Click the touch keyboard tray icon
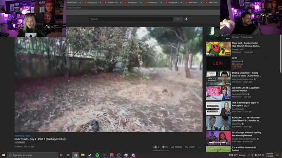 pos(231,155)
